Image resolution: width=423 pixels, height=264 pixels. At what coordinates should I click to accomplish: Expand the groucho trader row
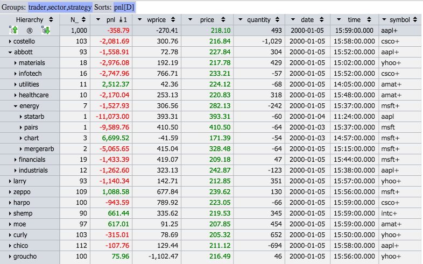pos(10,256)
